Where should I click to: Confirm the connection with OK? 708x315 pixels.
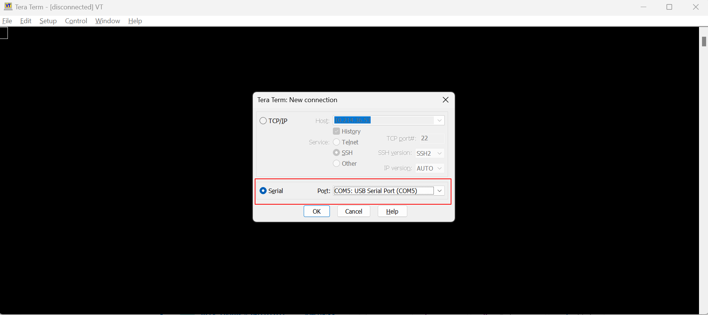pyautogui.click(x=317, y=211)
